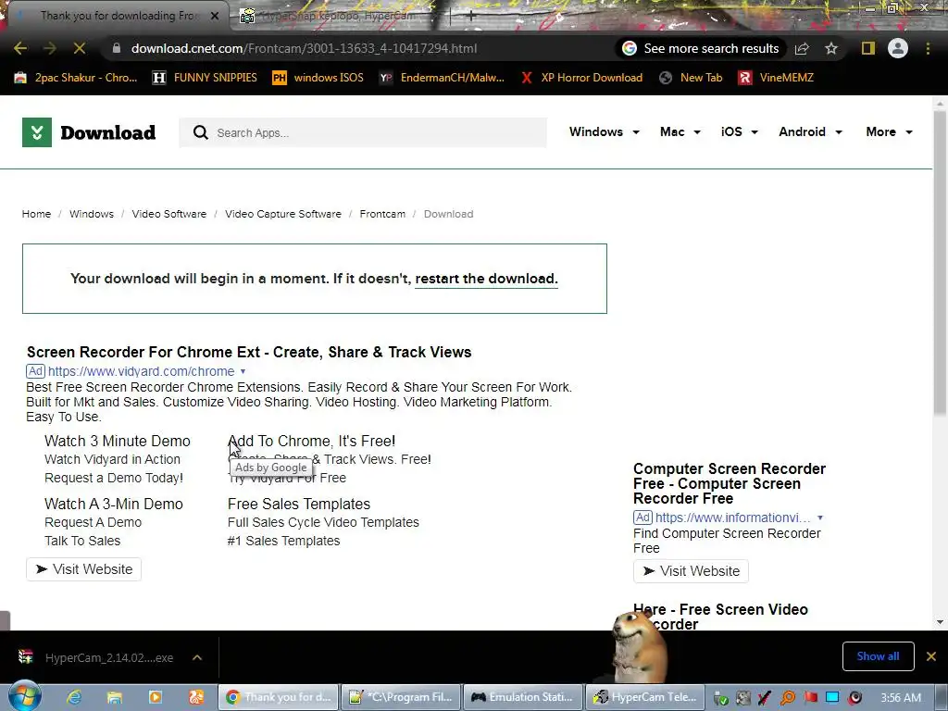Expand the iOS menu dropdown
Viewport: 948px width, 711px height.
tap(739, 131)
